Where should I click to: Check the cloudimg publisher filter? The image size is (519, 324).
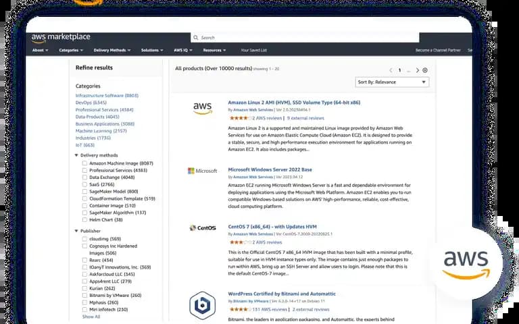click(84, 239)
